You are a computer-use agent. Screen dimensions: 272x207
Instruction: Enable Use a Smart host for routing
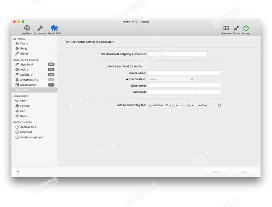pyautogui.click(x=104, y=66)
